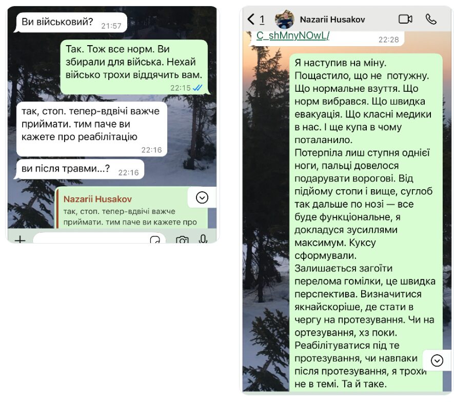Go back using the left chevron arrow
This screenshot has width=454, height=402.
coord(251,19)
